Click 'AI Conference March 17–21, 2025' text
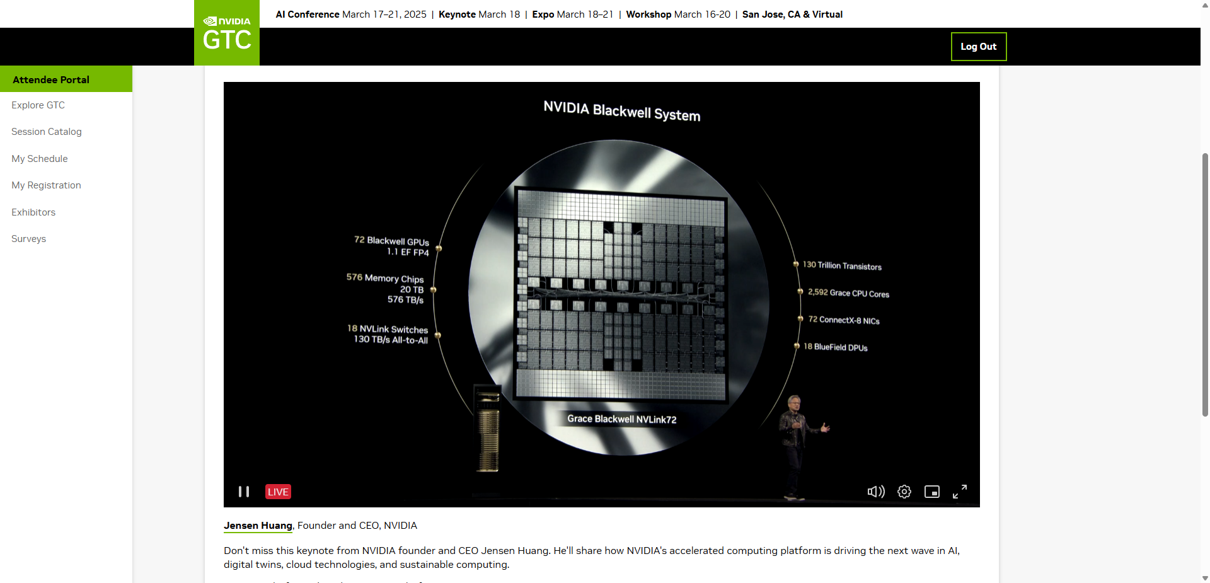1210x583 pixels. coord(351,14)
